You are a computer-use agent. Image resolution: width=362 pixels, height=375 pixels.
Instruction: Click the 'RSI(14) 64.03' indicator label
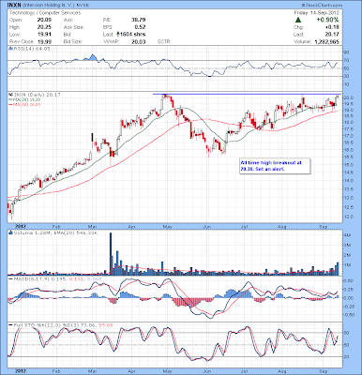[x=31, y=49]
